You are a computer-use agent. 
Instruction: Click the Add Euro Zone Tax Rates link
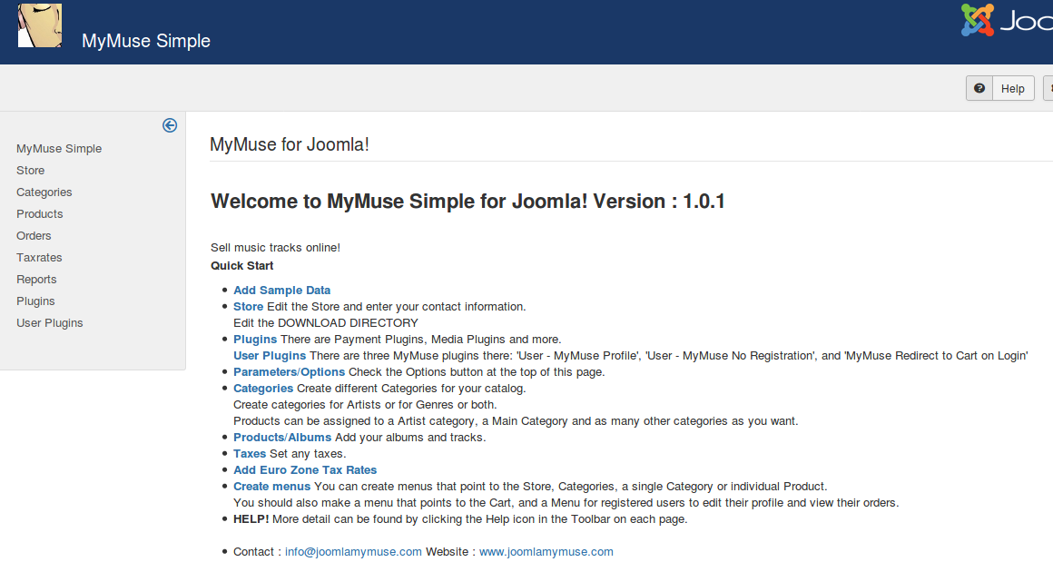[x=305, y=470]
